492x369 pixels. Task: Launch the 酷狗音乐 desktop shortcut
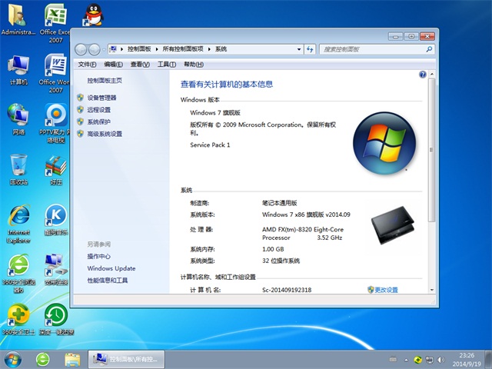(56, 220)
